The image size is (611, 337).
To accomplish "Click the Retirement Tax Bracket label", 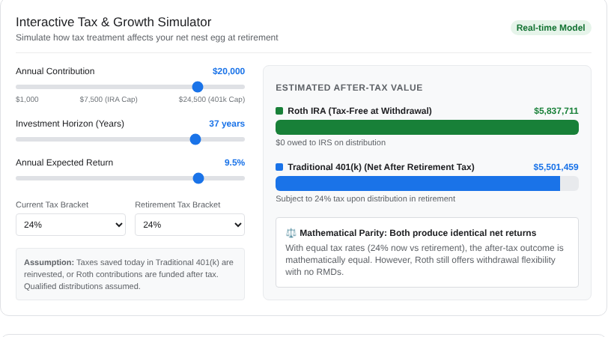I will tap(177, 205).
